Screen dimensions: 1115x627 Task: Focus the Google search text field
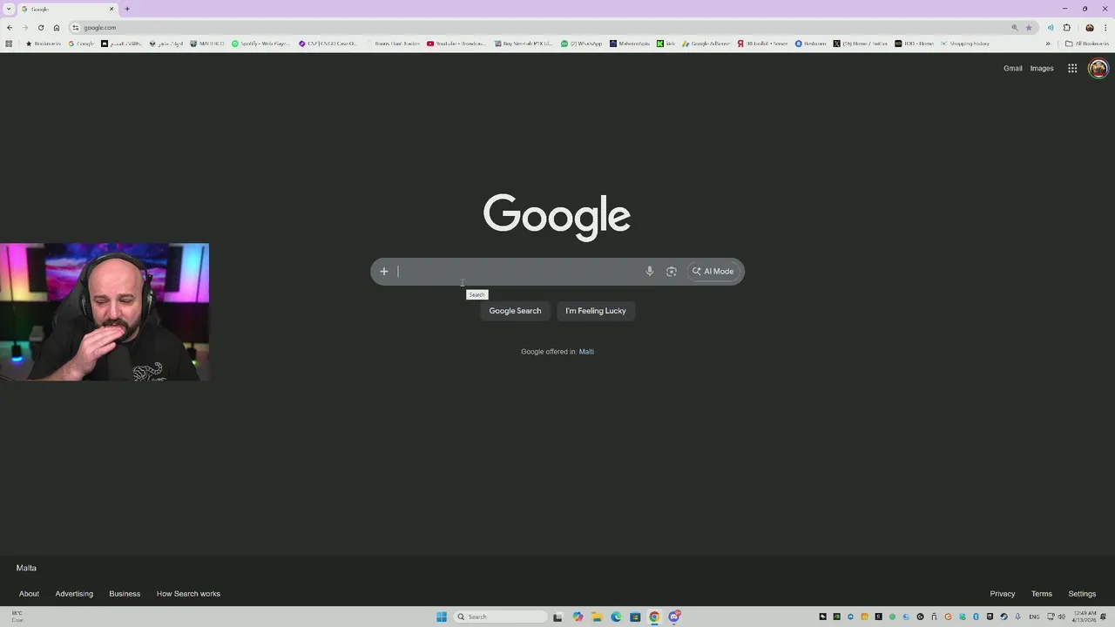[517, 272]
